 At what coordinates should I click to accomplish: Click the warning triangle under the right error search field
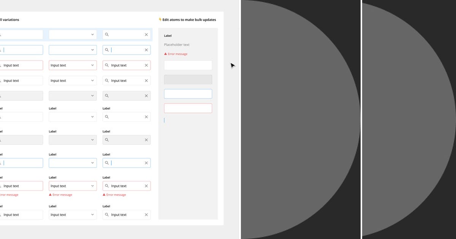coord(104,195)
